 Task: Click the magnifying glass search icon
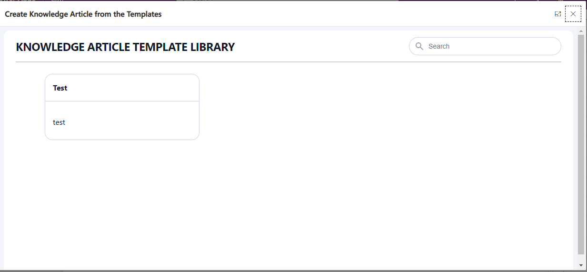(419, 46)
